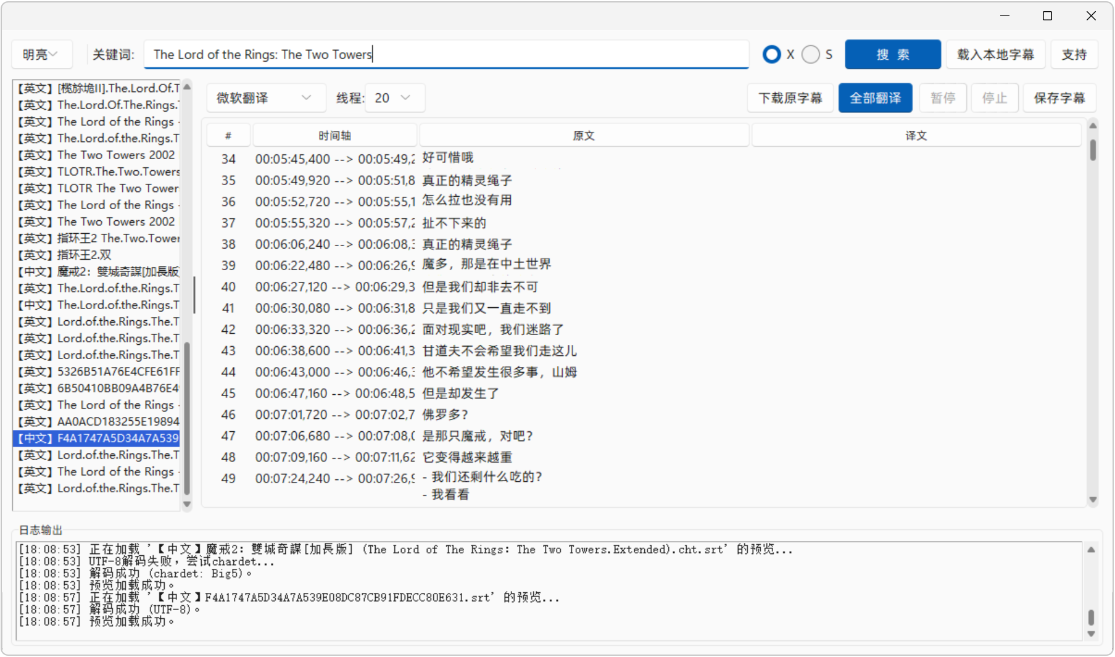
Task: Open the 线程 count dropdown showing 20
Action: coord(394,97)
